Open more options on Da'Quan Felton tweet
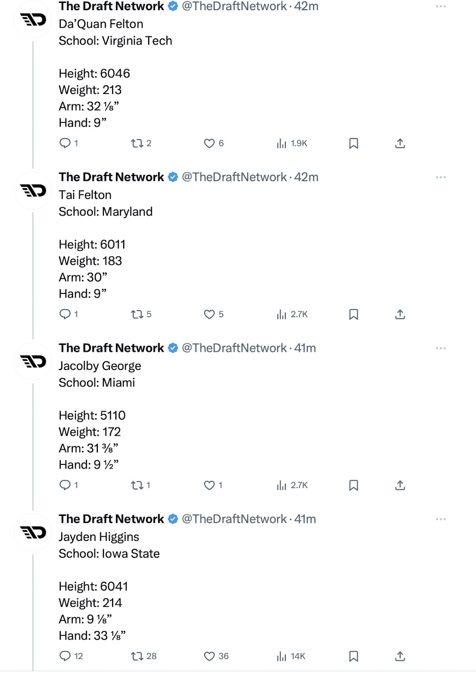 click(x=440, y=6)
